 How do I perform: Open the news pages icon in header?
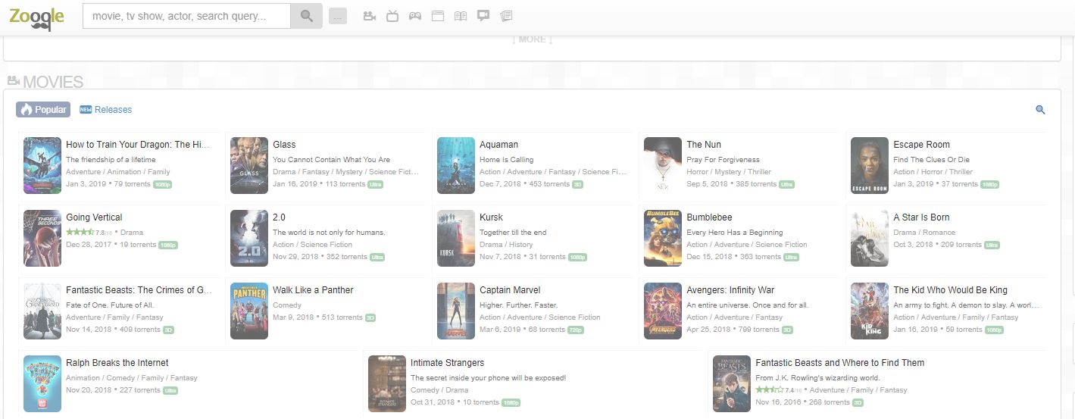tap(506, 16)
